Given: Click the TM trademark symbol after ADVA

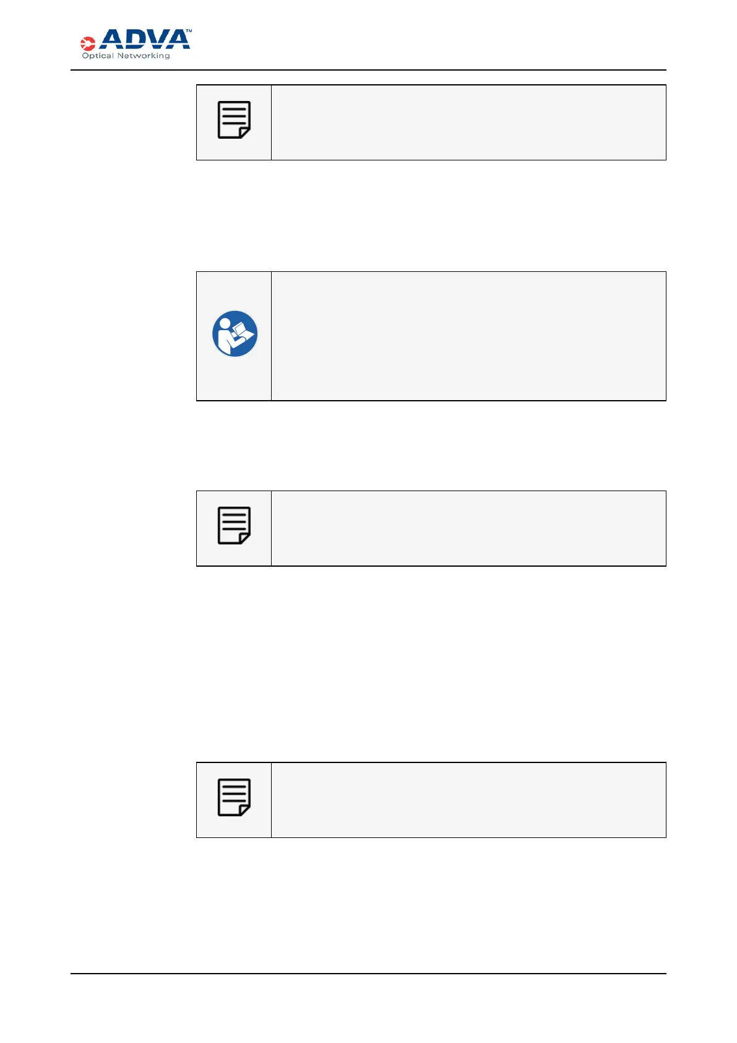Looking at the screenshot, I should pos(189,30).
